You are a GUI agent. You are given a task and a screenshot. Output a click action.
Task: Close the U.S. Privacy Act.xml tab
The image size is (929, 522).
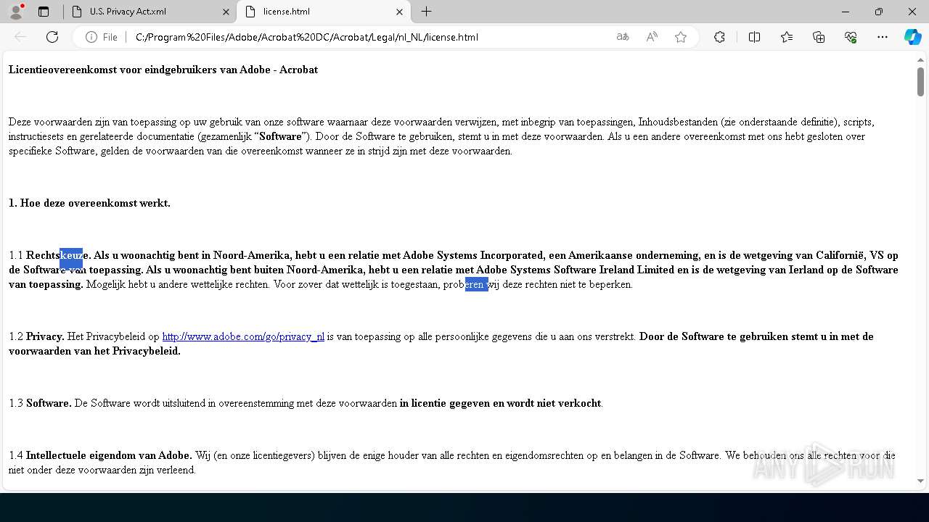(226, 12)
